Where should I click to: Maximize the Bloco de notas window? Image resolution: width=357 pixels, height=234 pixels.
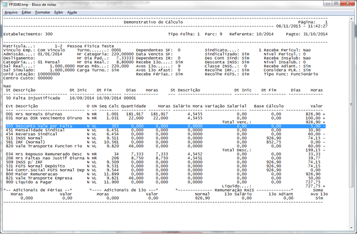[336, 4]
